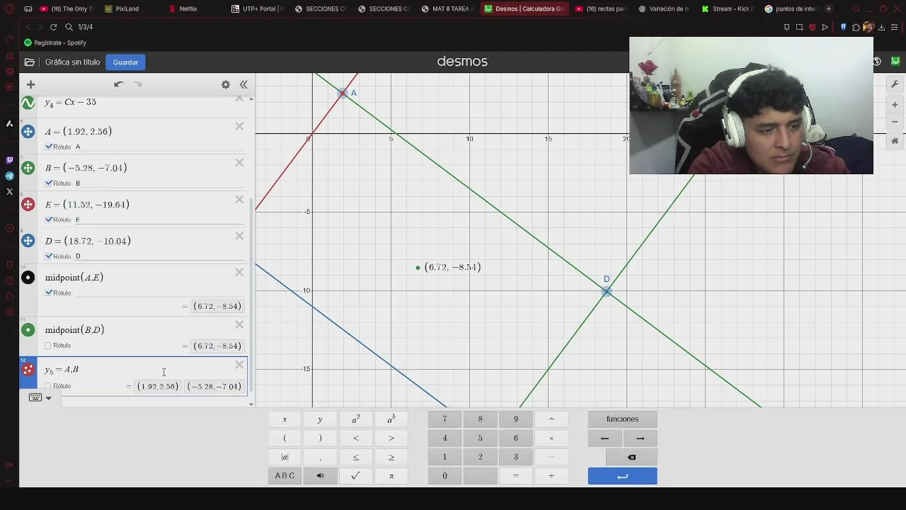Select point D on the graph
Screen dimensions: 906x510
click(607, 291)
